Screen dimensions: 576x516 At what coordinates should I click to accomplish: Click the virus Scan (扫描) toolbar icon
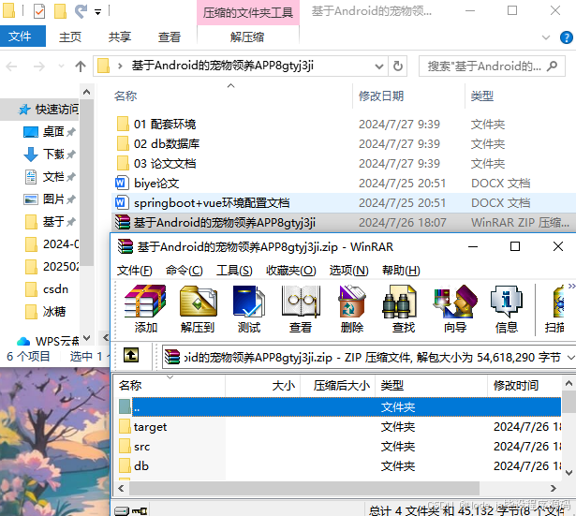click(x=554, y=309)
